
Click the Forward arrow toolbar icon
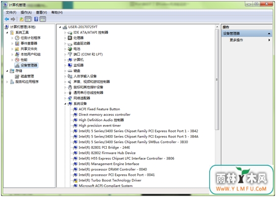[13, 19]
